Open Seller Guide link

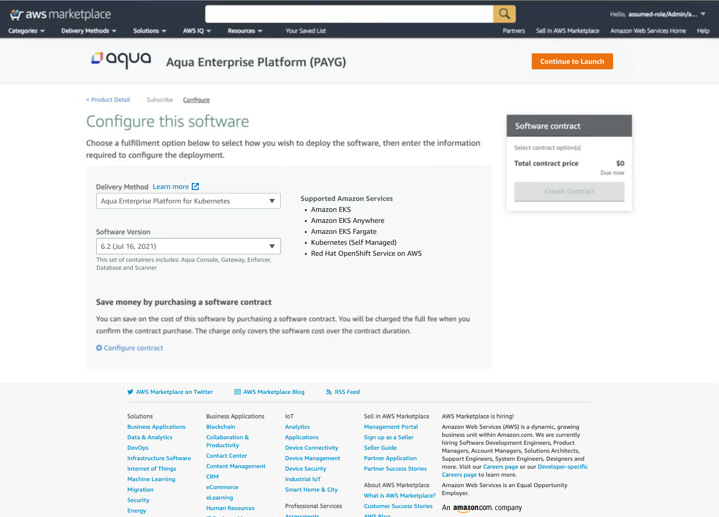(x=380, y=448)
